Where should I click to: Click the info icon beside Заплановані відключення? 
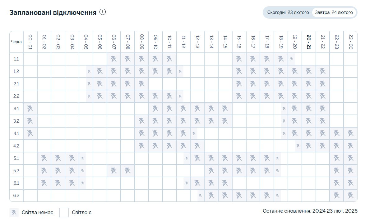click(103, 12)
